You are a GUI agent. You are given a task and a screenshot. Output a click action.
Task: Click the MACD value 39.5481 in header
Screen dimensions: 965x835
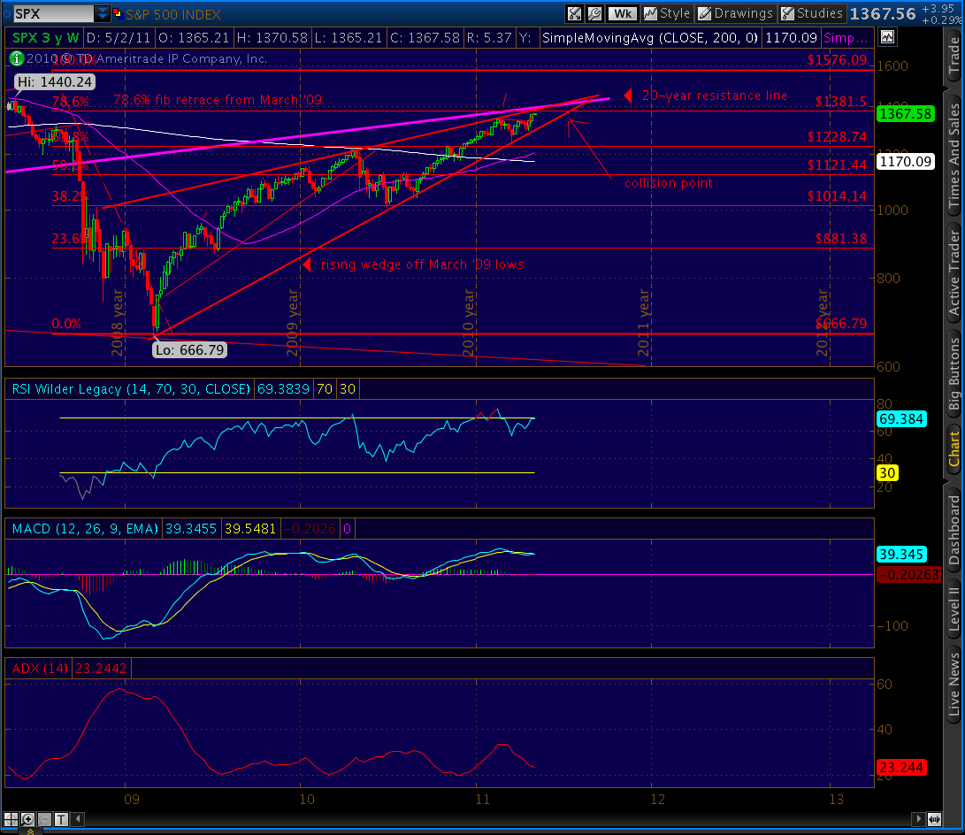click(x=249, y=529)
